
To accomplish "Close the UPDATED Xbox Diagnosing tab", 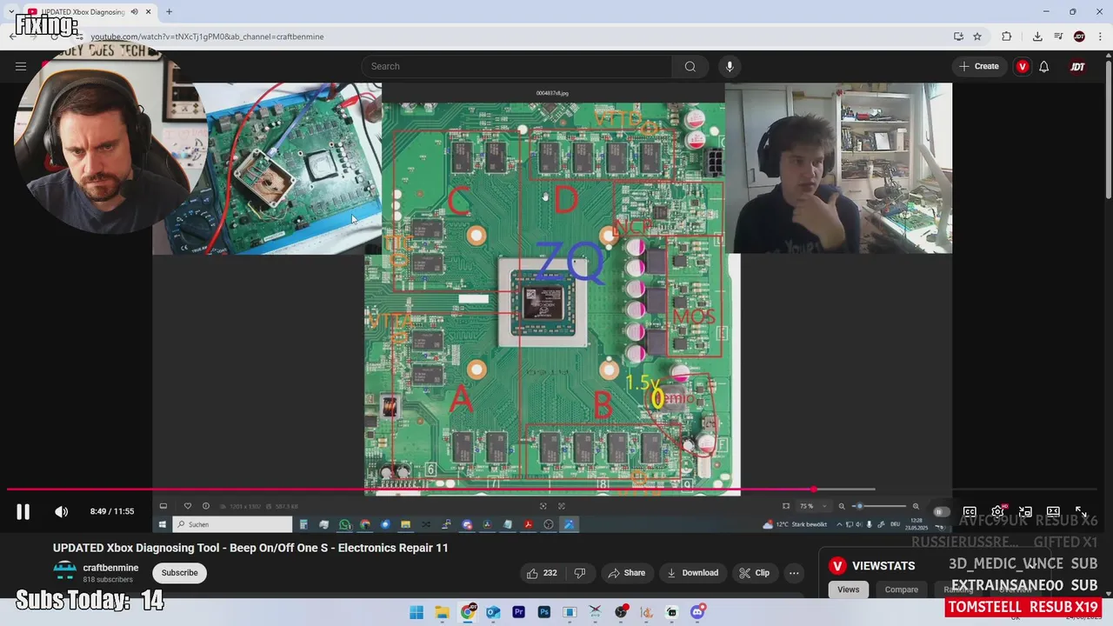I will pos(148,12).
